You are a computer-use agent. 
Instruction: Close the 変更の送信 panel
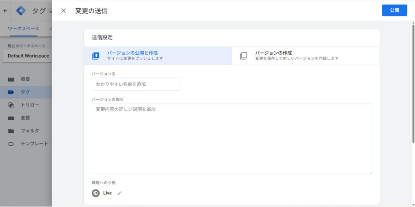pyautogui.click(x=63, y=11)
